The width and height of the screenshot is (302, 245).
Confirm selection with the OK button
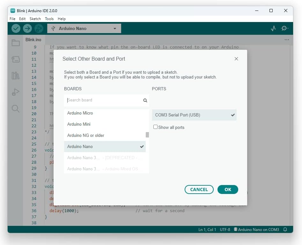click(228, 189)
